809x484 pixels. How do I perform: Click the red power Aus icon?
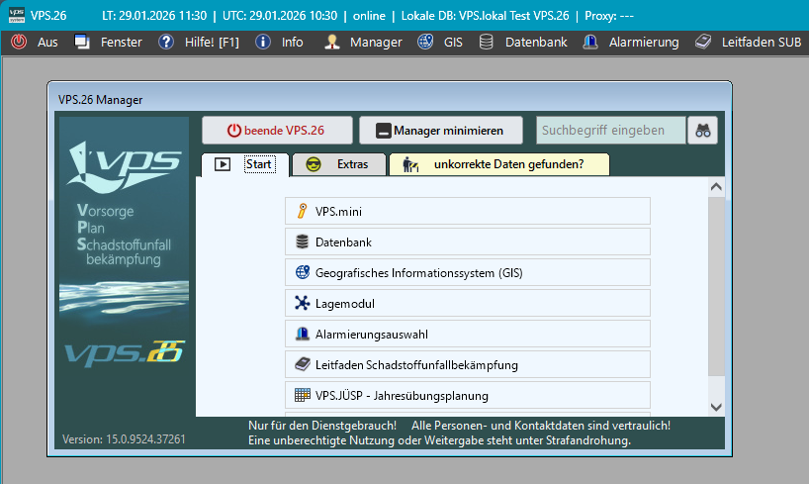(19, 43)
